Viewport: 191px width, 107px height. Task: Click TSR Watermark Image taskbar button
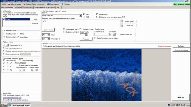tap(19, 105)
